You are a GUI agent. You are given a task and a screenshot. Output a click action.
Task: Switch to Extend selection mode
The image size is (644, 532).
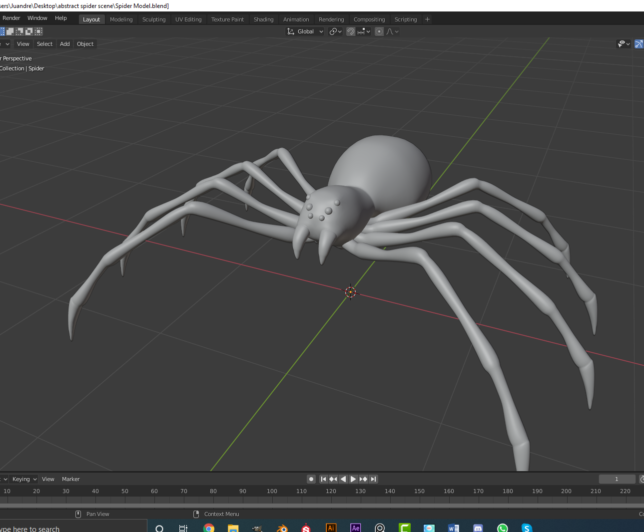pos(10,31)
